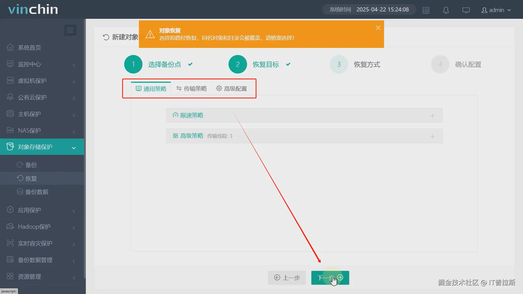Expand the NAS保护 sidebar menu
This screenshot has height=294, width=523.
tap(29, 131)
